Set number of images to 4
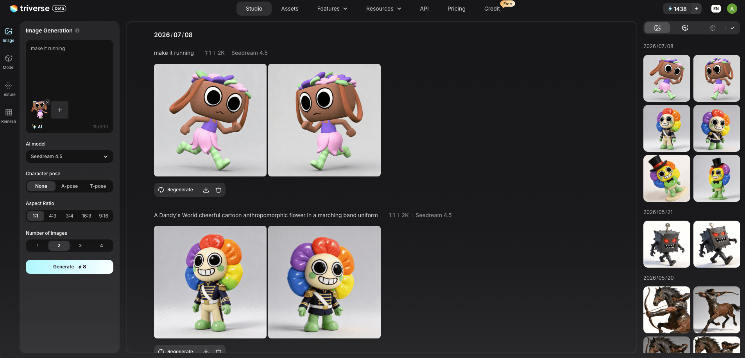 pyautogui.click(x=102, y=246)
